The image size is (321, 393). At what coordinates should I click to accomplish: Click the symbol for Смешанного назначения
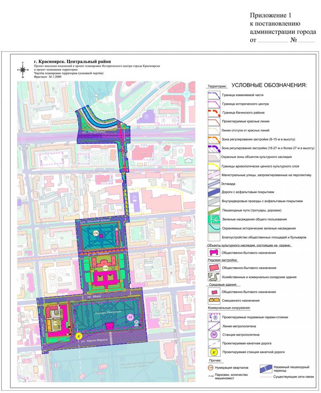(x=214, y=300)
